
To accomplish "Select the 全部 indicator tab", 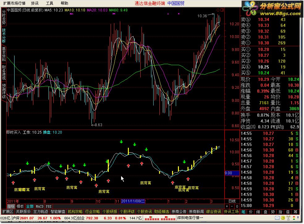I will tap(30, 206).
